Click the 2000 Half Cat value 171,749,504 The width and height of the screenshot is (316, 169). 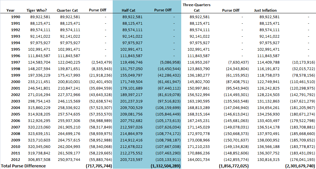131,82
